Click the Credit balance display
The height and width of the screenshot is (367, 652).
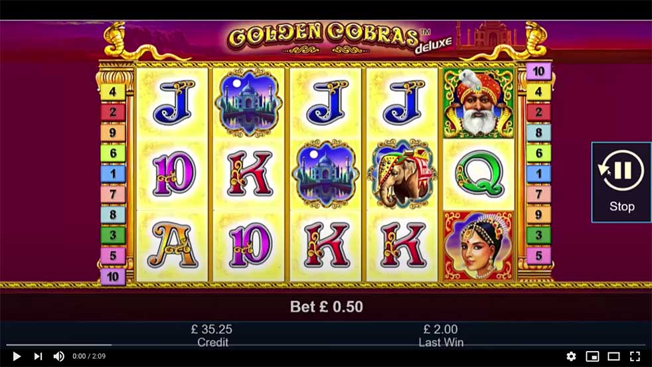pos(212,335)
